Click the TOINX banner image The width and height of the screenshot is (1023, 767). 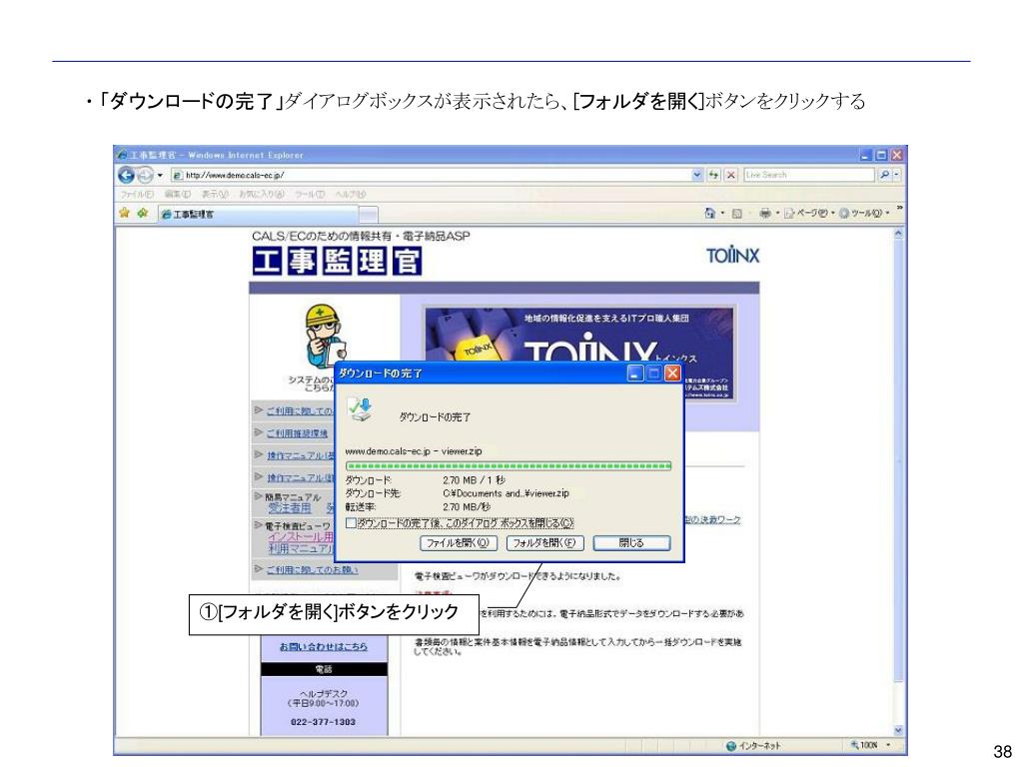[579, 353]
